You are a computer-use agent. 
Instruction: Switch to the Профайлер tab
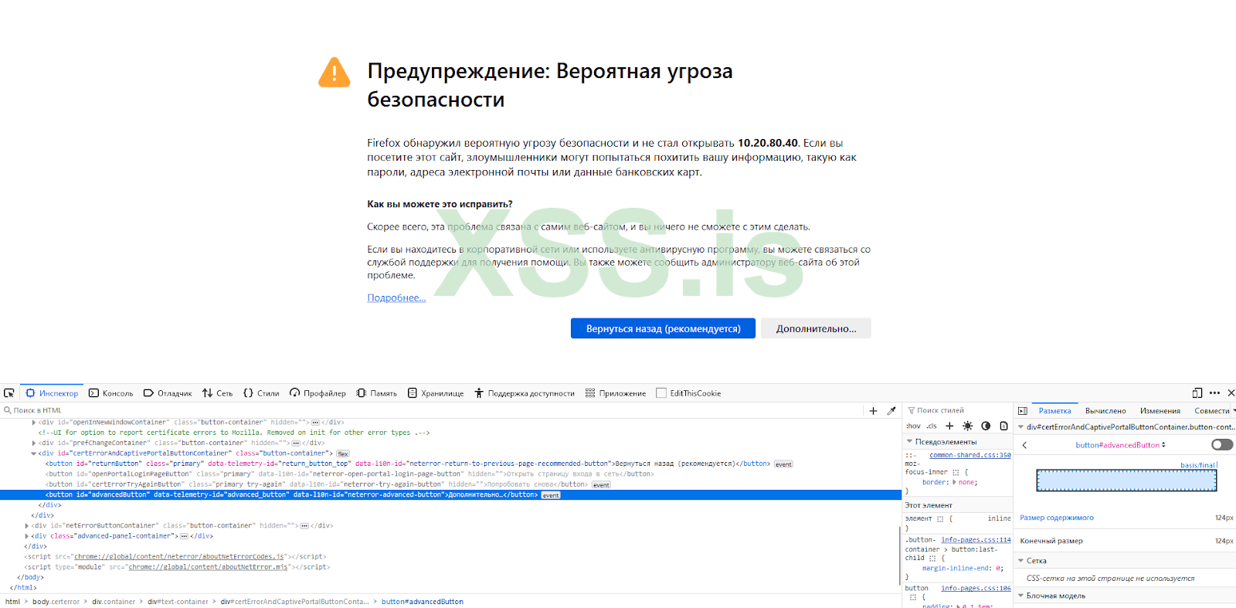click(317, 393)
